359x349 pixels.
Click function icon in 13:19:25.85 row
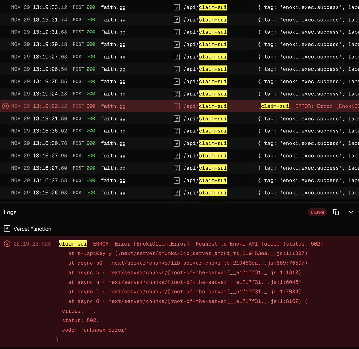pyautogui.click(x=177, y=81)
